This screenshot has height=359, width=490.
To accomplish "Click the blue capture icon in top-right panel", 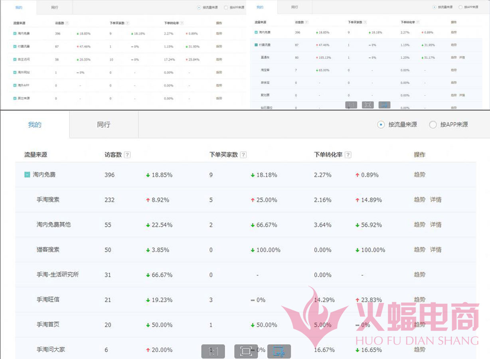I will point(384,105).
